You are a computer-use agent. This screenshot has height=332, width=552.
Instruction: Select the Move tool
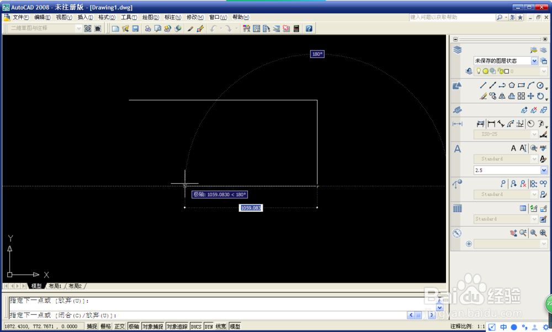tap(530, 95)
